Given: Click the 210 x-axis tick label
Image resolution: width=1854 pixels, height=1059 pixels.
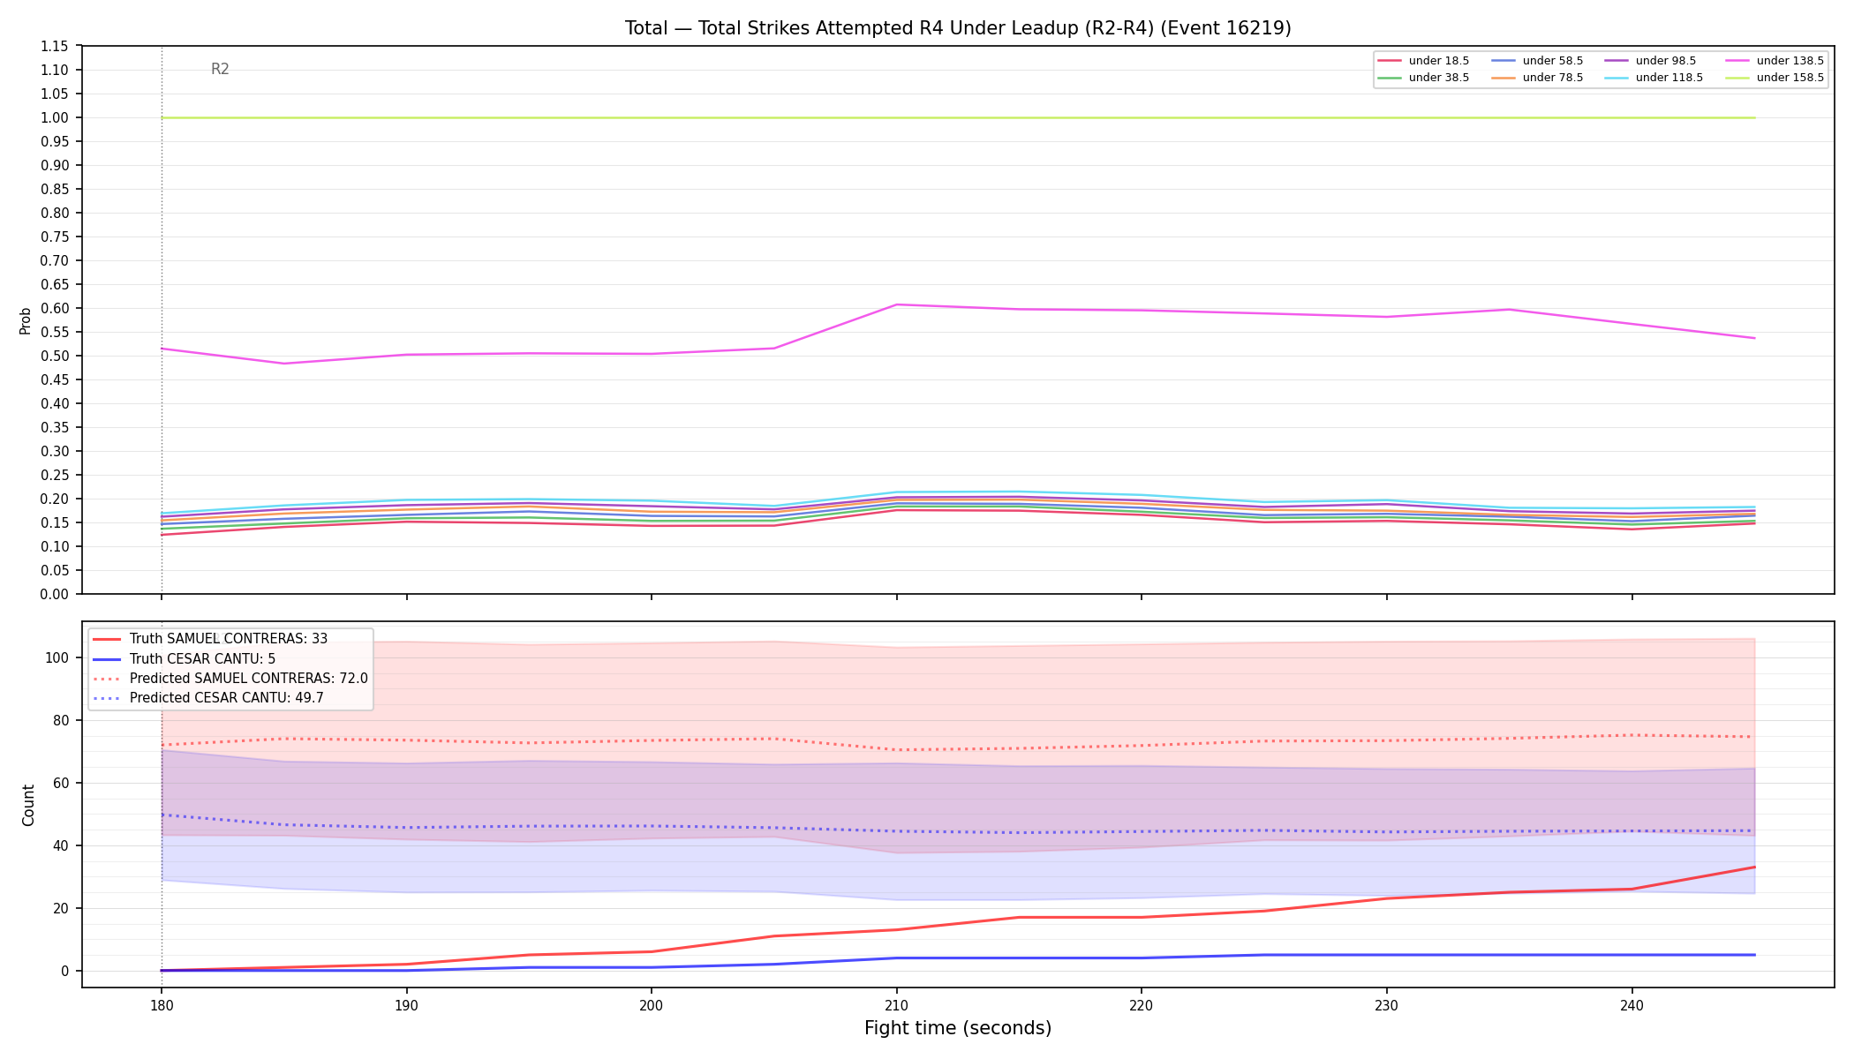Looking at the screenshot, I should coord(896,1004).
